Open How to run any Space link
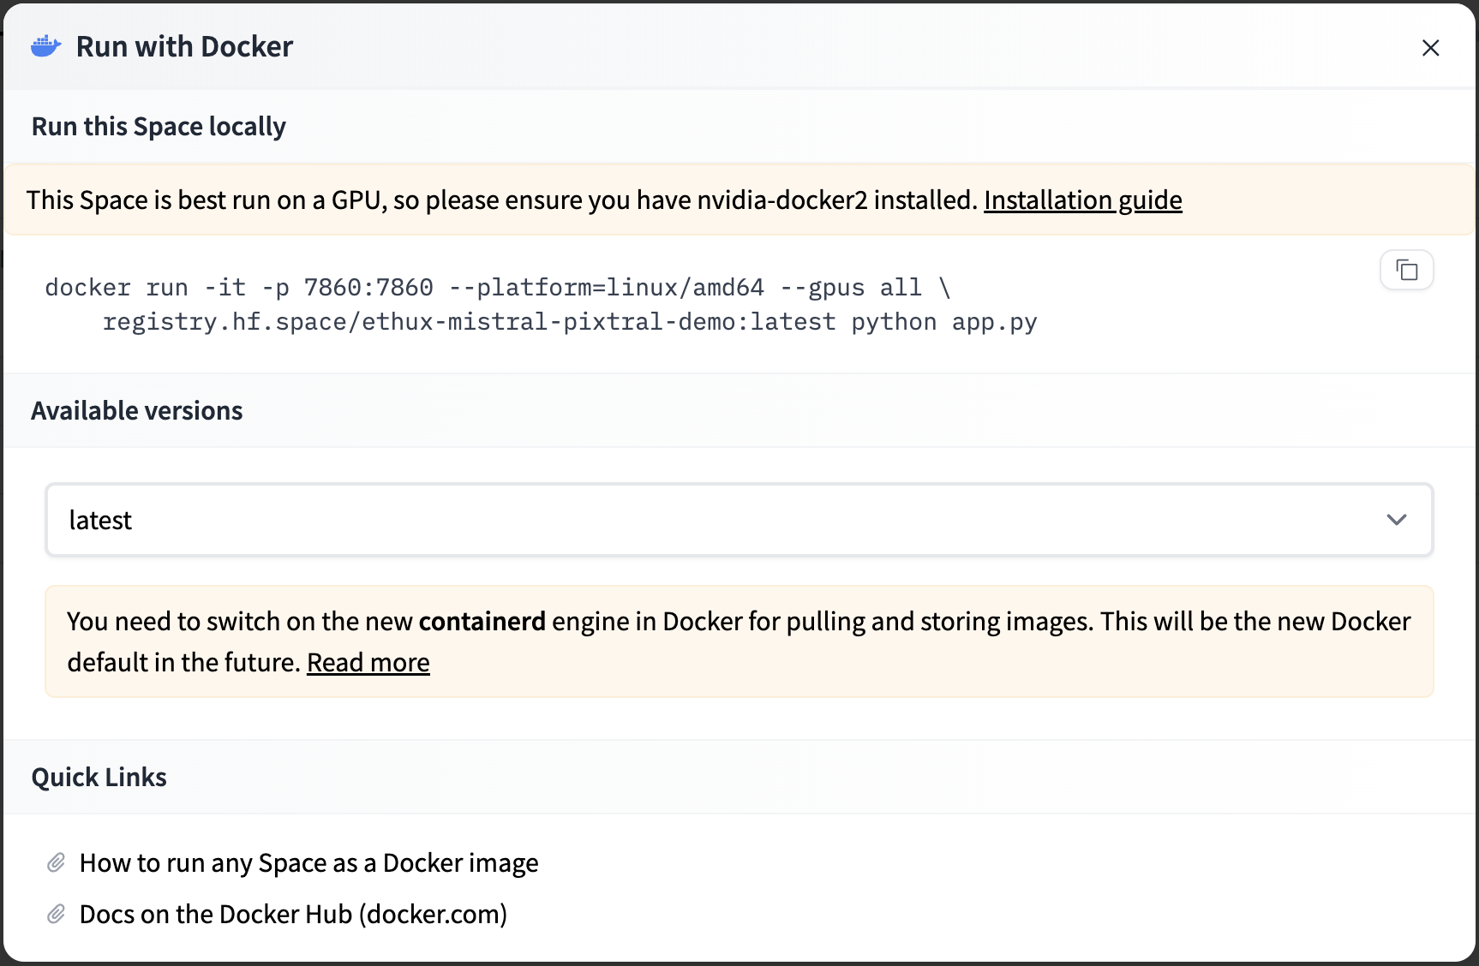 [308, 862]
